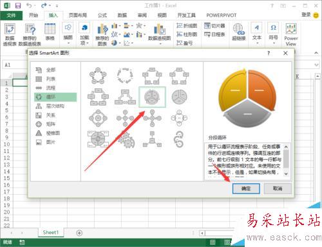The height and width of the screenshot is (247, 322).
Task: Add a new sheet with the plus button
Action: click(x=79, y=233)
